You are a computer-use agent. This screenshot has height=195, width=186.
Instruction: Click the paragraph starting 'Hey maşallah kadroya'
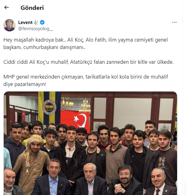(x=85, y=43)
